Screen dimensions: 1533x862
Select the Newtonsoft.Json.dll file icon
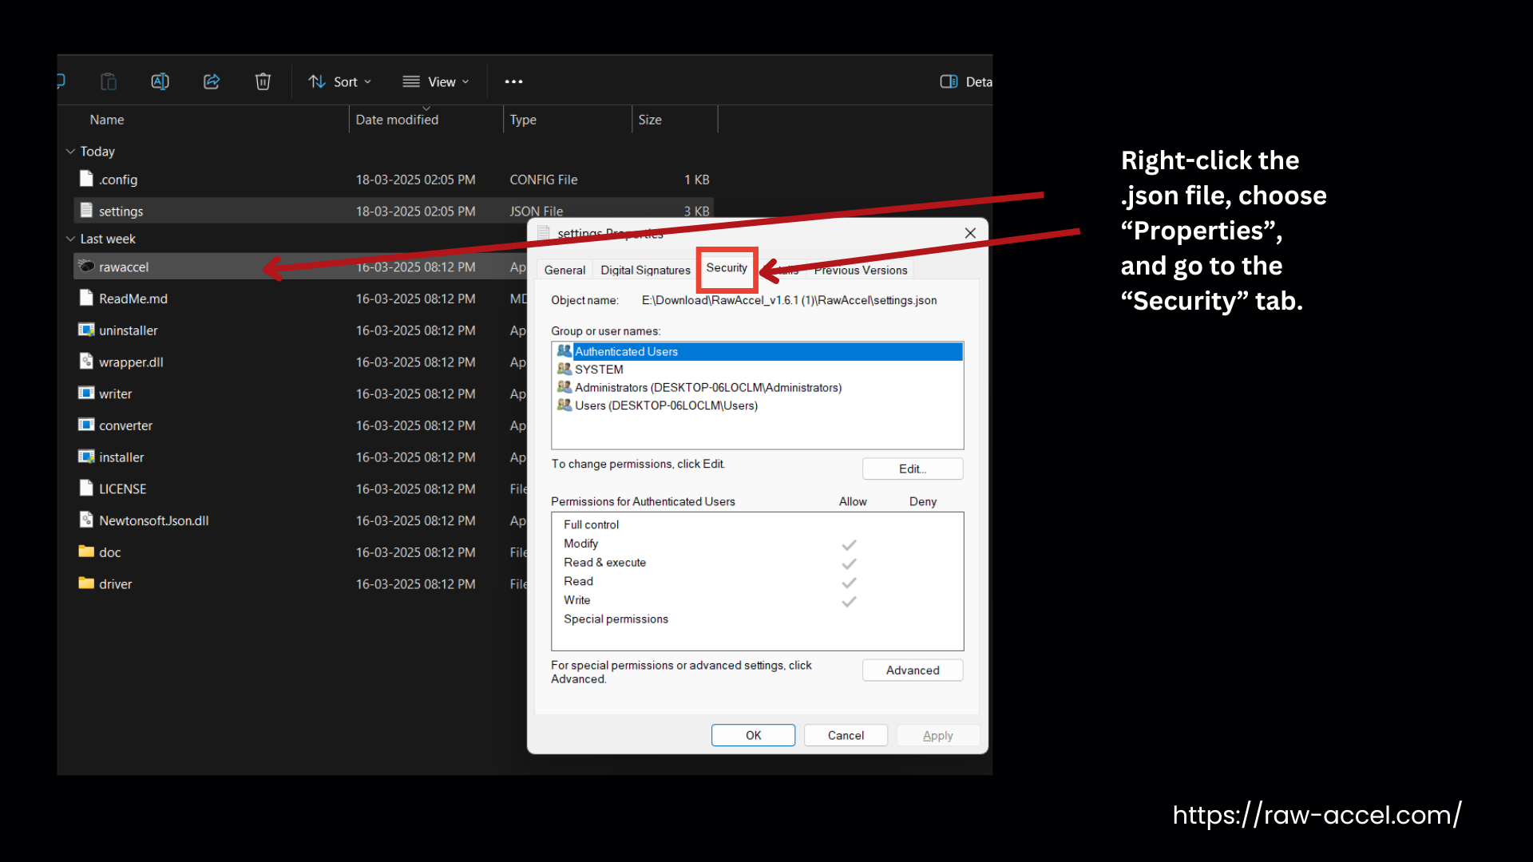click(86, 520)
